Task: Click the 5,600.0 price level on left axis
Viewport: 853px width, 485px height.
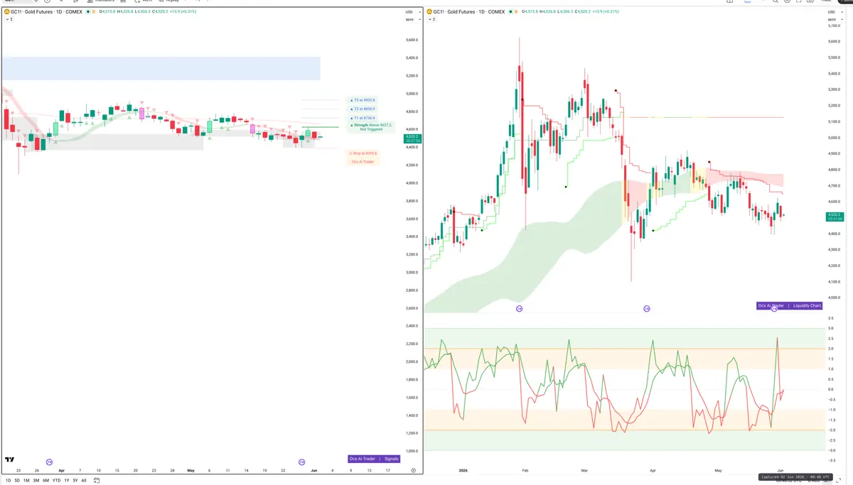Action: [x=412, y=40]
